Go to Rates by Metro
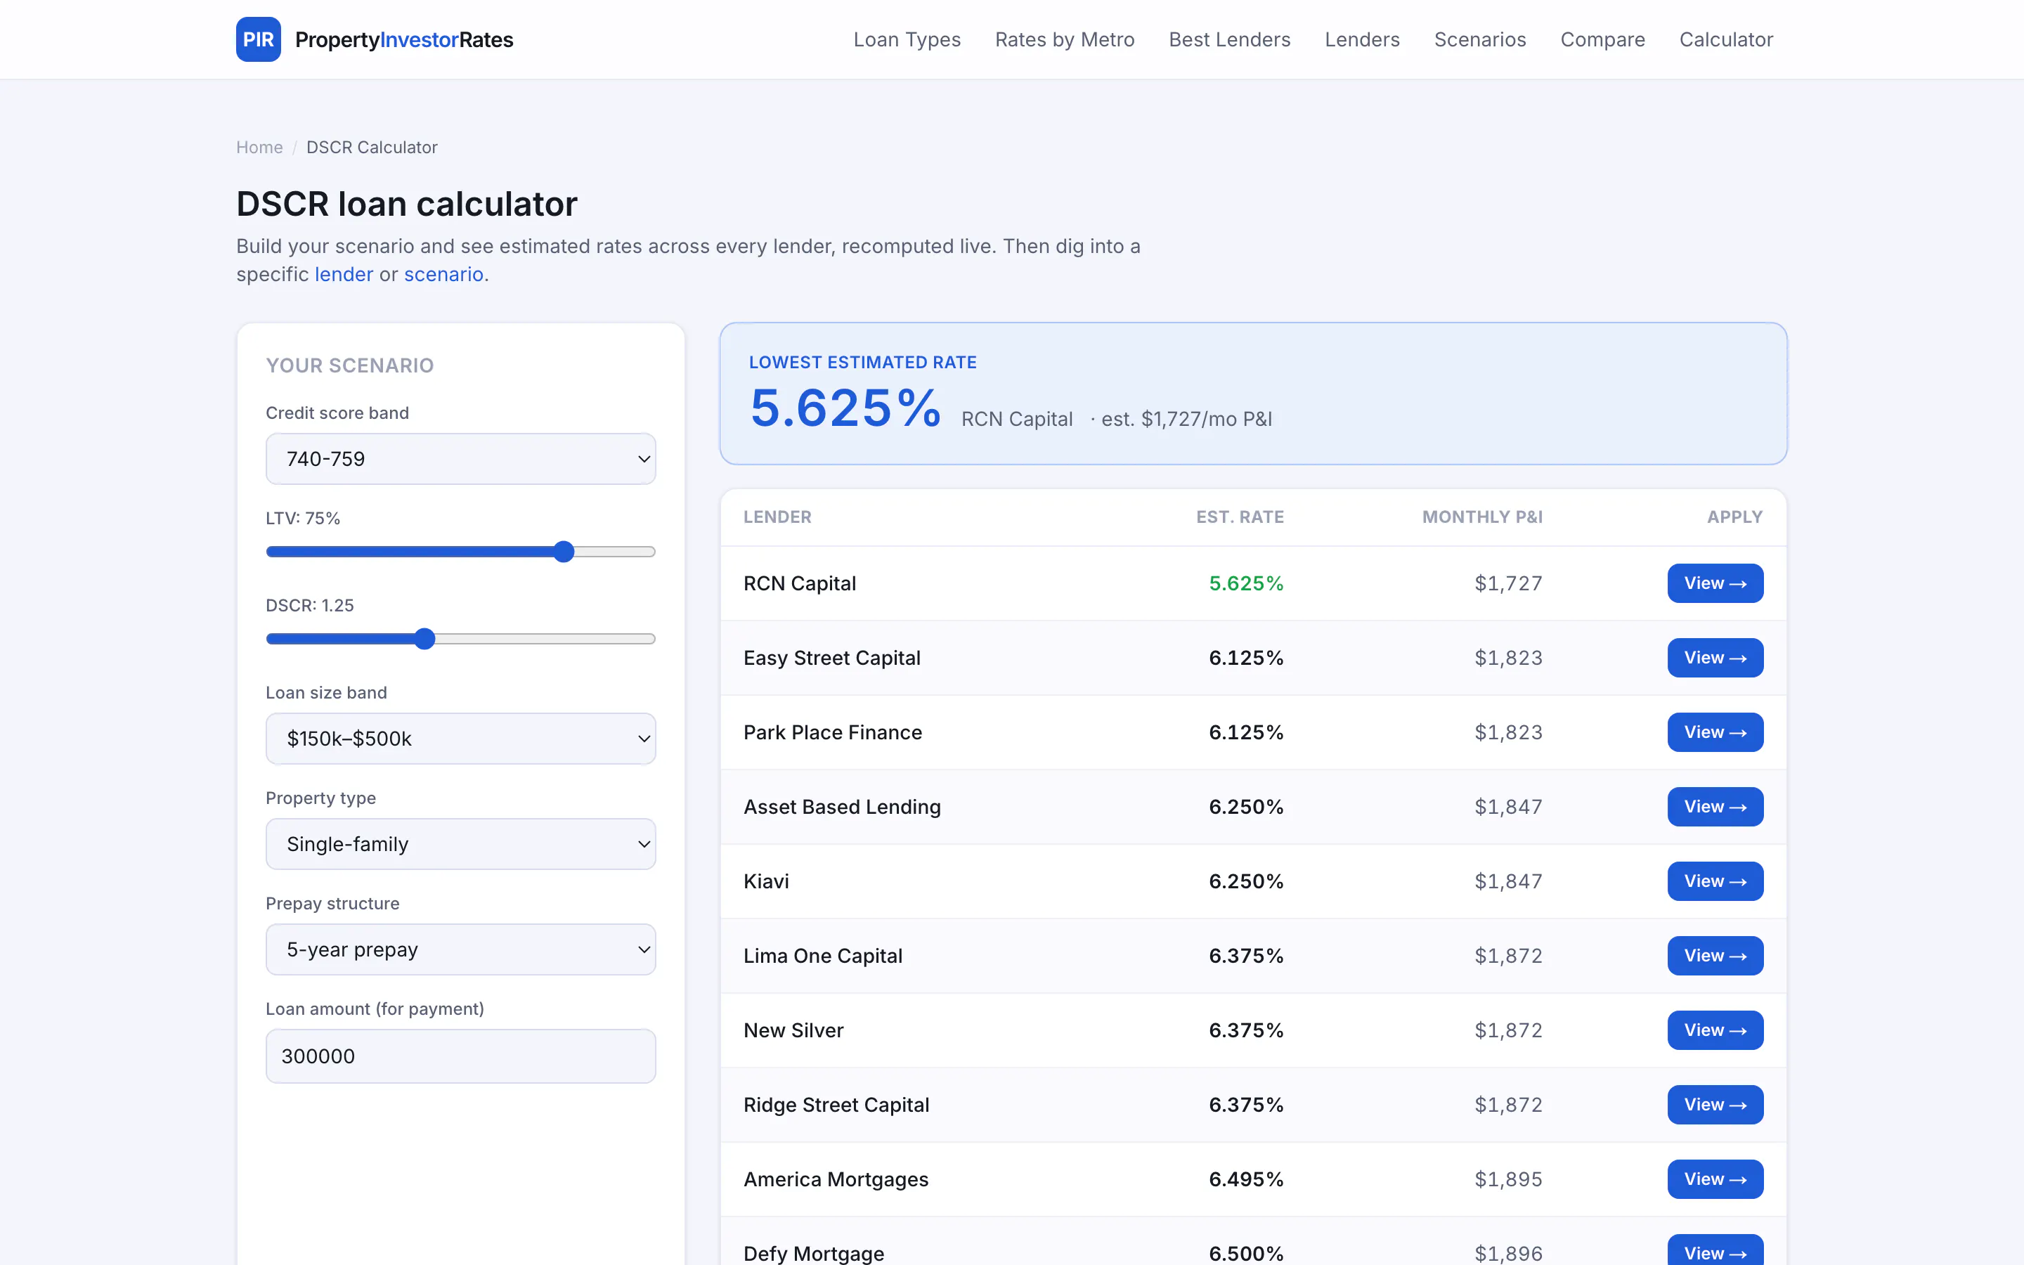The image size is (2024, 1265). click(x=1065, y=39)
